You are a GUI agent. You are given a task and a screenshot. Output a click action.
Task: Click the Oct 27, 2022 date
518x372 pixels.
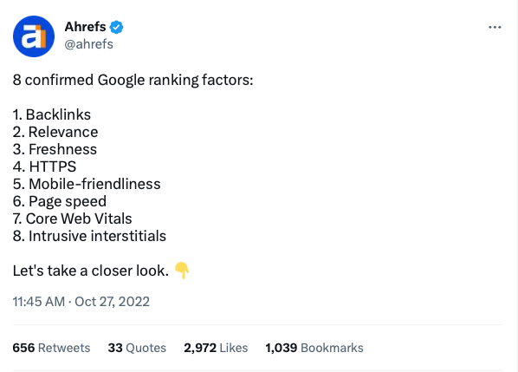[112, 302]
